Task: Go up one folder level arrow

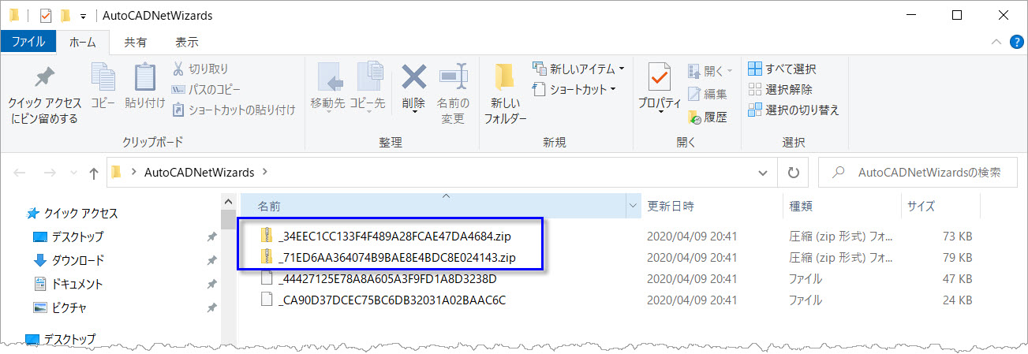Action: point(94,173)
